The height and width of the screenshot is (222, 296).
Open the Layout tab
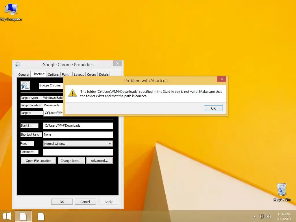coord(79,75)
